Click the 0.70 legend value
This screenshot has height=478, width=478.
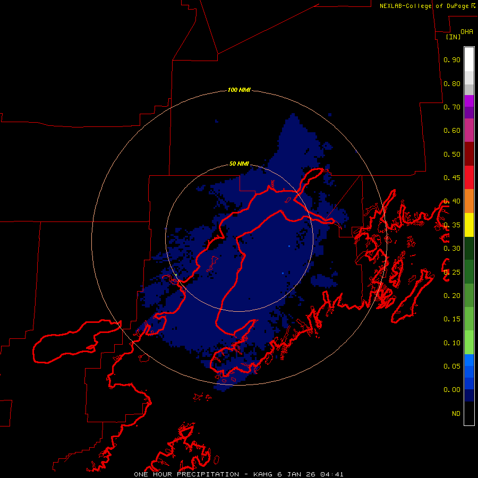click(x=452, y=107)
